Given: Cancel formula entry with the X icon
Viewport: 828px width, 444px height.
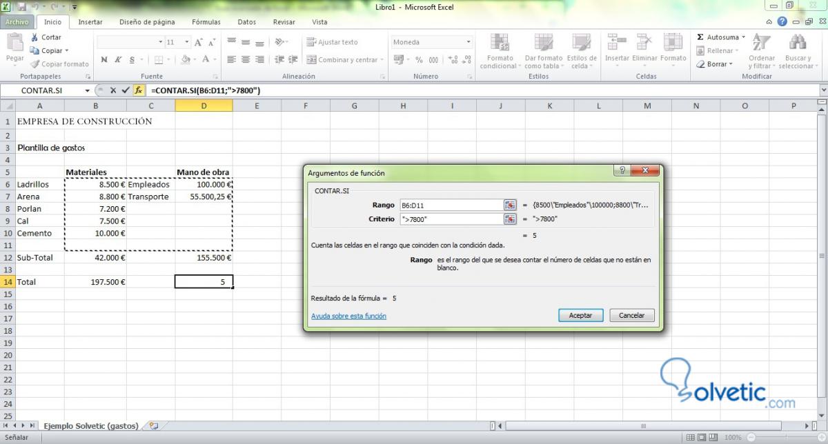Looking at the screenshot, I should pos(113,90).
